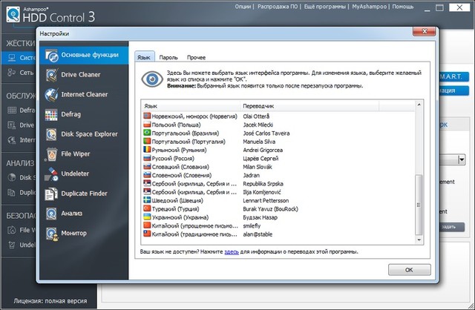Screen dimensions: 475x310
Task: Select Русский (Россия) language row
Action: click(172, 158)
